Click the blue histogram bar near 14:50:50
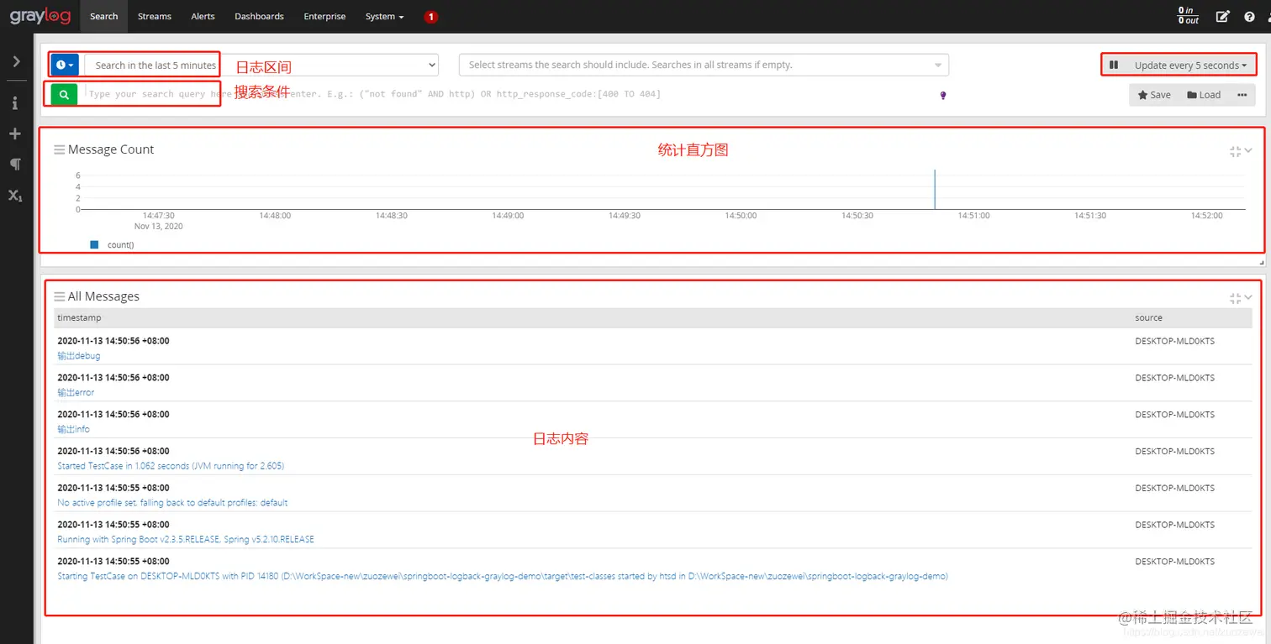 tap(935, 189)
